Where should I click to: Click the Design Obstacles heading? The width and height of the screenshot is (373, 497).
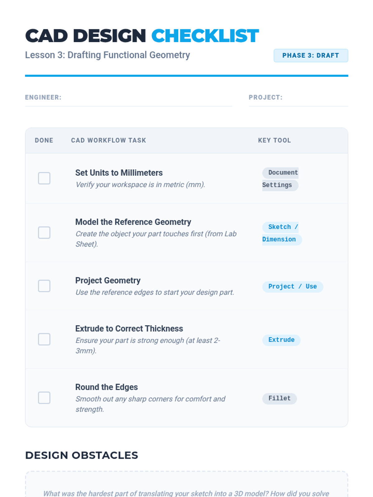pos(81,455)
